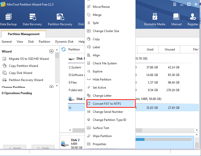Click the Undo button
201x156 pixels.
click(43, 147)
